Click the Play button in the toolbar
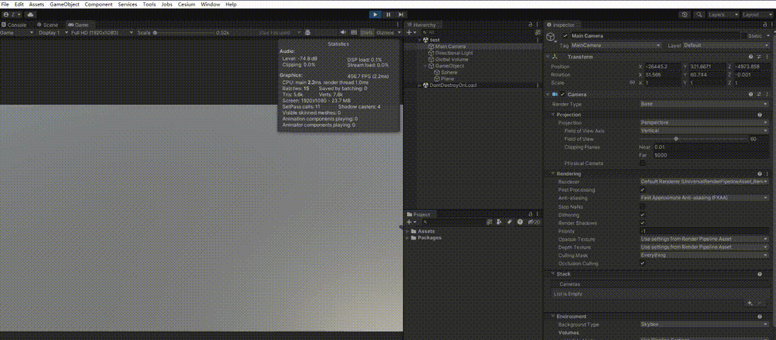The height and width of the screenshot is (340, 776). [x=376, y=15]
